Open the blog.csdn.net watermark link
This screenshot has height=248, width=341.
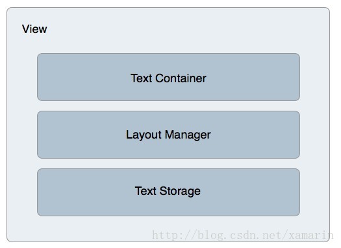point(242,235)
